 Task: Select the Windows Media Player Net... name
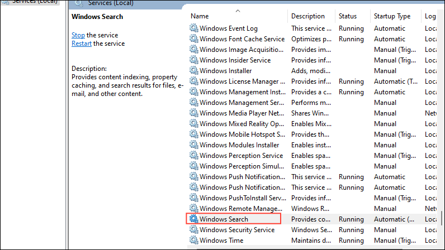pyautogui.click(x=242, y=113)
